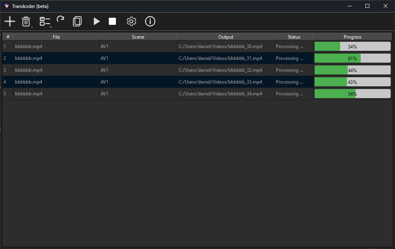The width and height of the screenshot is (395, 249).
Task: Click Processing status in row 5
Action: 294,94
